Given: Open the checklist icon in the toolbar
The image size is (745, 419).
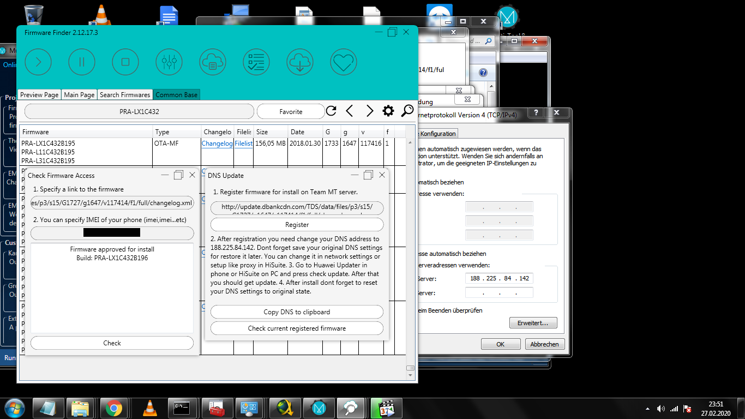Looking at the screenshot, I should [256, 62].
